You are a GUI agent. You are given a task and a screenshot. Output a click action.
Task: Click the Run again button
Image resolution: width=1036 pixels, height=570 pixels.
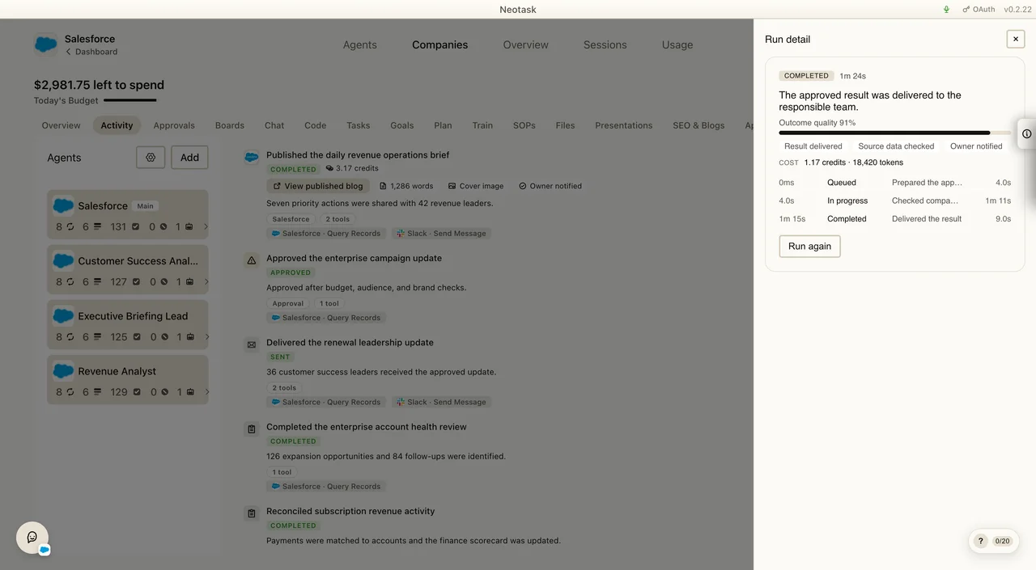pyautogui.click(x=809, y=247)
